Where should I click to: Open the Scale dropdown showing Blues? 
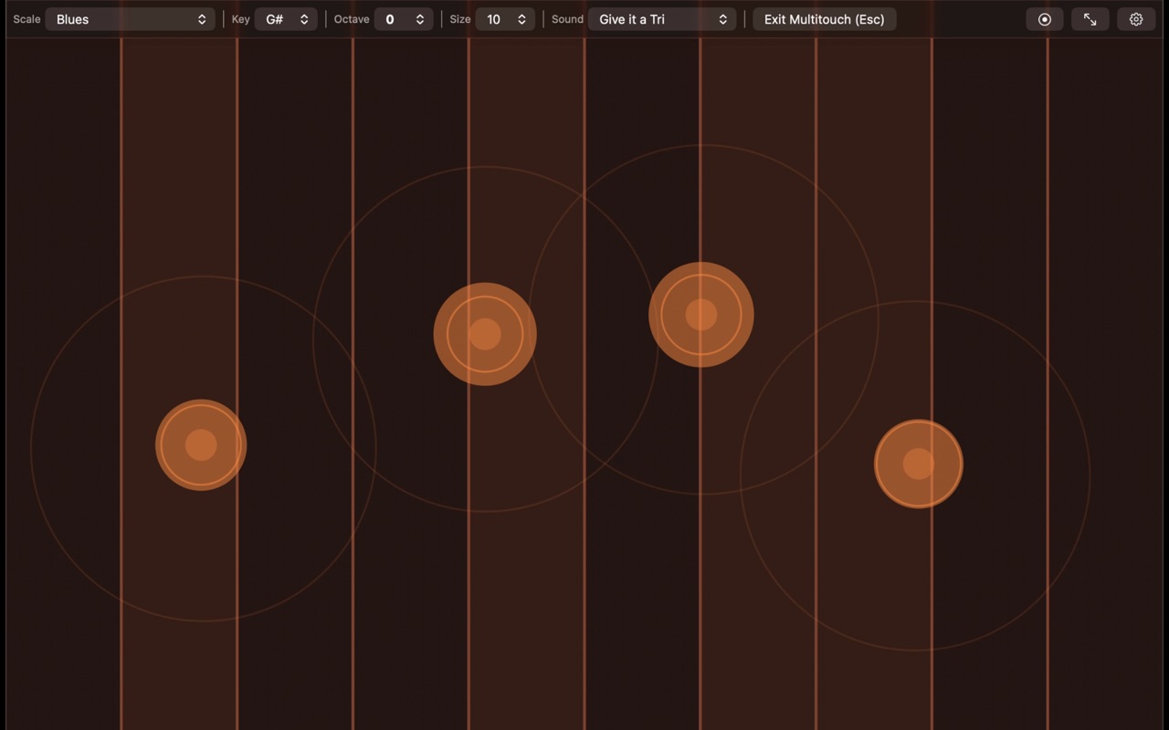coord(130,19)
